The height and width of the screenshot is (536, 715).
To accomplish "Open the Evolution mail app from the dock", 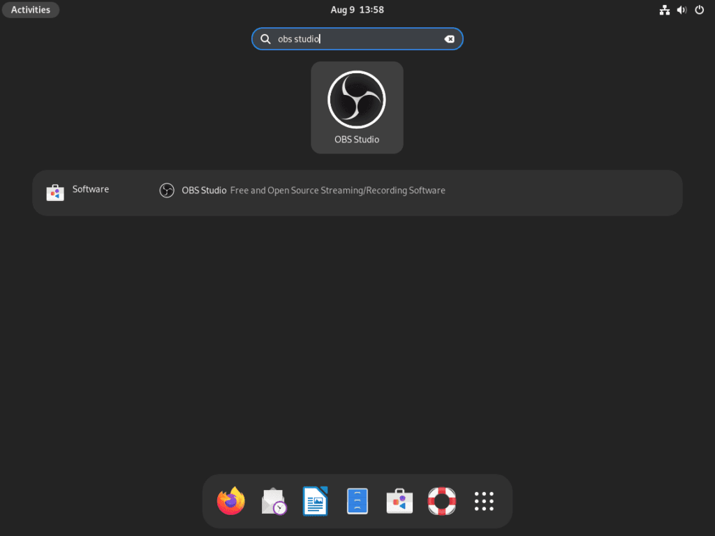I will pos(273,500).
